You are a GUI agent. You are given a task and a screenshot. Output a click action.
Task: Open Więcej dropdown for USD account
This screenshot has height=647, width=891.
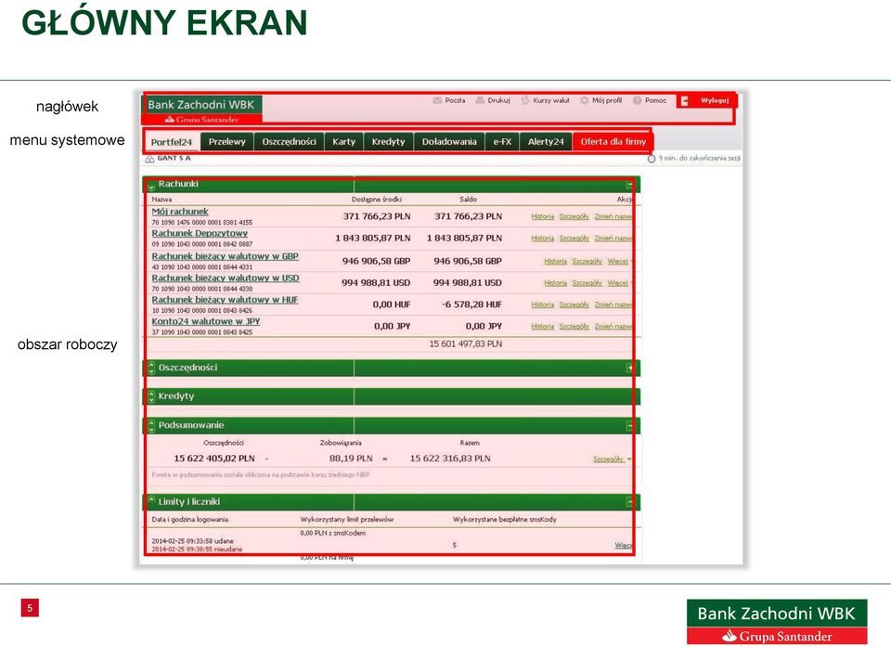pos(619,283)
